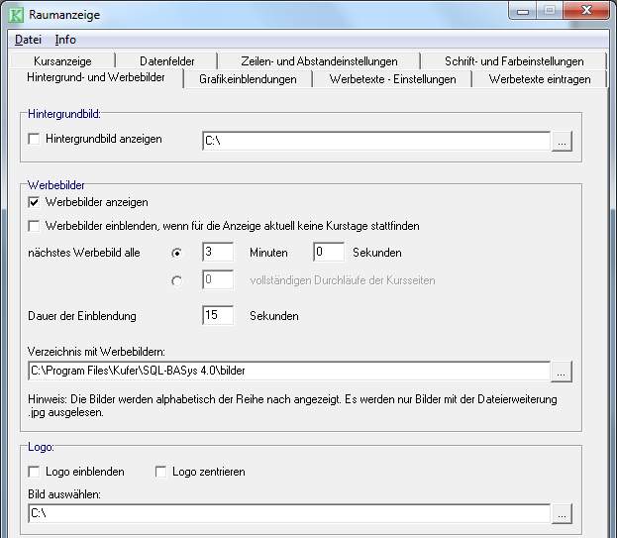Viewport: 617px width, 538px height.
Task: Click the 'Dauer der Einblendung' label
Action: (x=82, y=316)
